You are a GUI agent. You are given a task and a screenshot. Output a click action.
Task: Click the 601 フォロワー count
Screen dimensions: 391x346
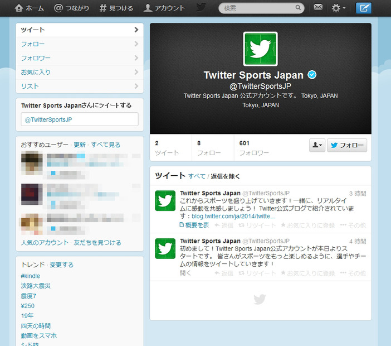coord(254,148)
